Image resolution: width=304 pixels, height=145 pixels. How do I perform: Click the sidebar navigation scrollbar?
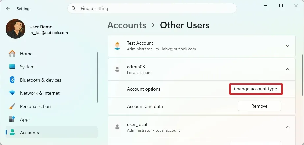click(97, 77)
